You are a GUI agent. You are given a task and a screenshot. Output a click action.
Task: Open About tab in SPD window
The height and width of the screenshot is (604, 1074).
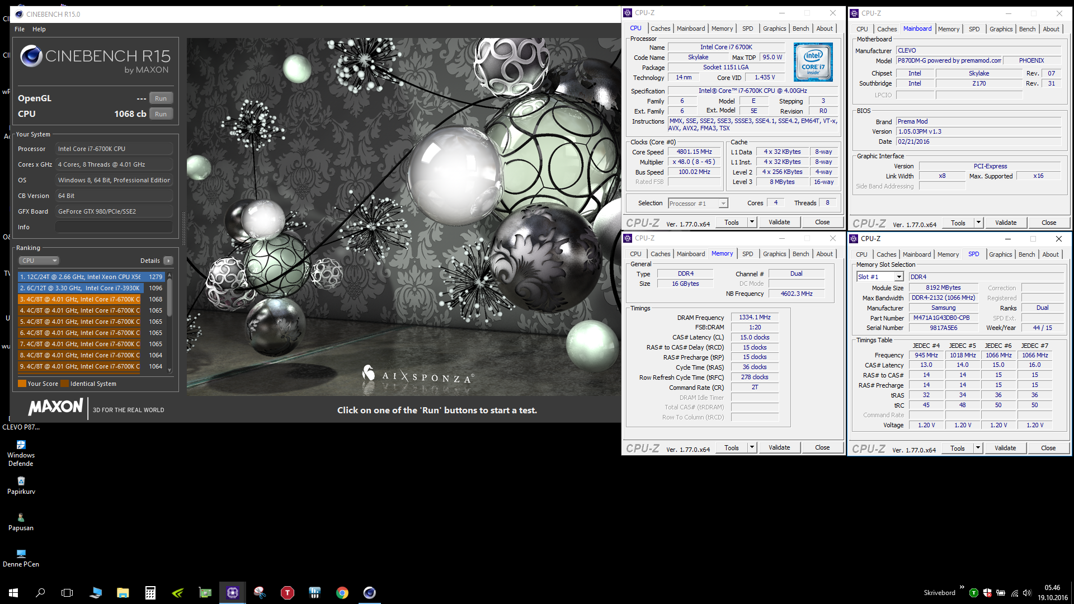[x=1051, y=254]
